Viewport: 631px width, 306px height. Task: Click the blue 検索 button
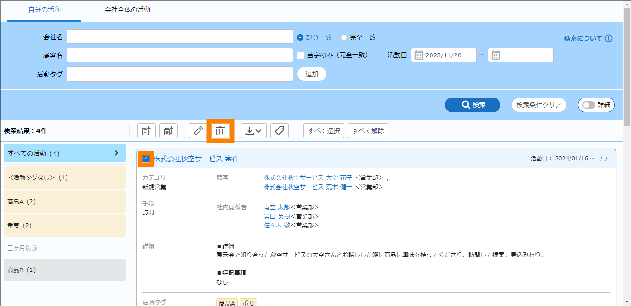[472, 105]
